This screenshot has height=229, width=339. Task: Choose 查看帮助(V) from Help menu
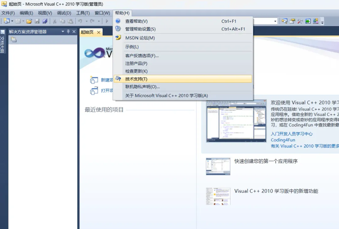coord(183,21)
